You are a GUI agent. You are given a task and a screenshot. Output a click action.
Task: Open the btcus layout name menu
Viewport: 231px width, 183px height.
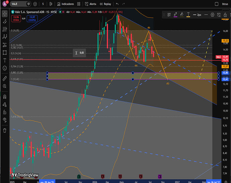point(225,4)
